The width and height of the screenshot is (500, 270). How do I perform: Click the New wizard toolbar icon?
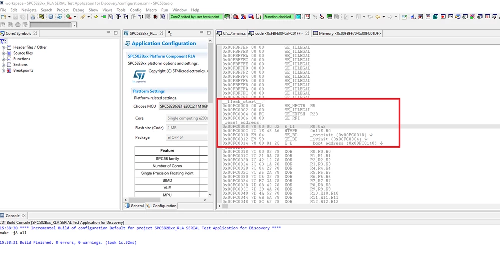[4, 17]
